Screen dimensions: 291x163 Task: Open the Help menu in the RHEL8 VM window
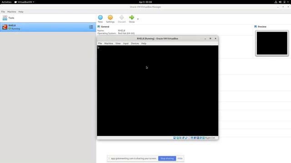point(144,43)
